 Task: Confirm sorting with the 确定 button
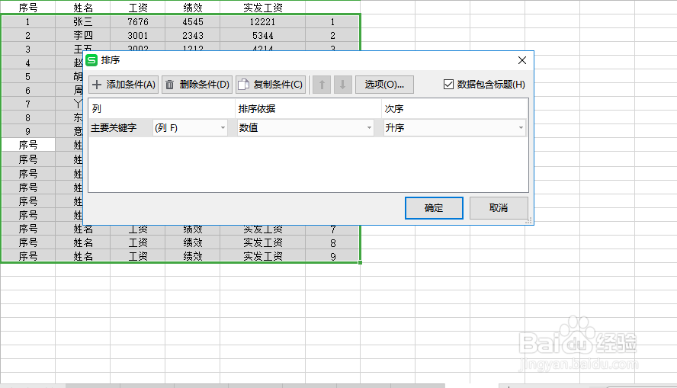(434, 208)
